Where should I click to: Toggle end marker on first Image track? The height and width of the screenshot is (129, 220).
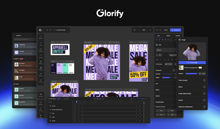[x=140, y=106]
